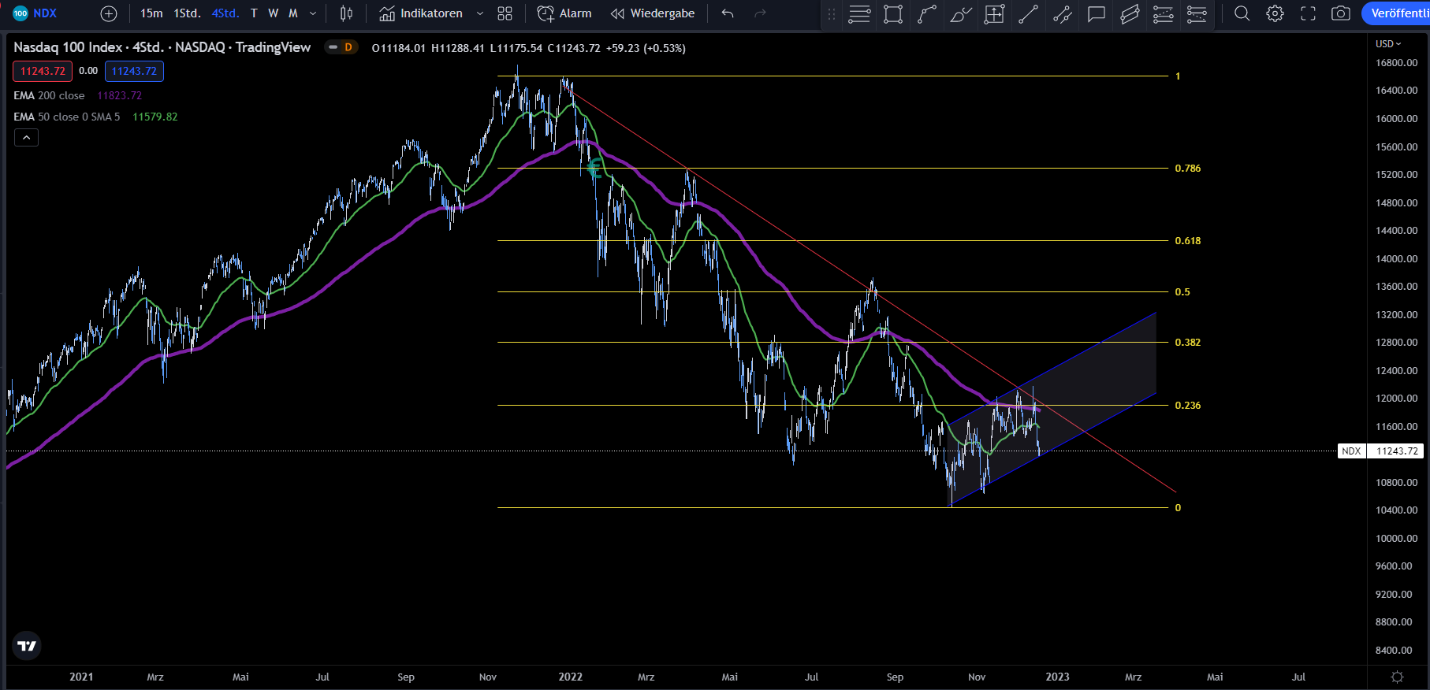Click the TradingView logo on the chart
This screenshot has height=690, width=1430.
point(27,646)
